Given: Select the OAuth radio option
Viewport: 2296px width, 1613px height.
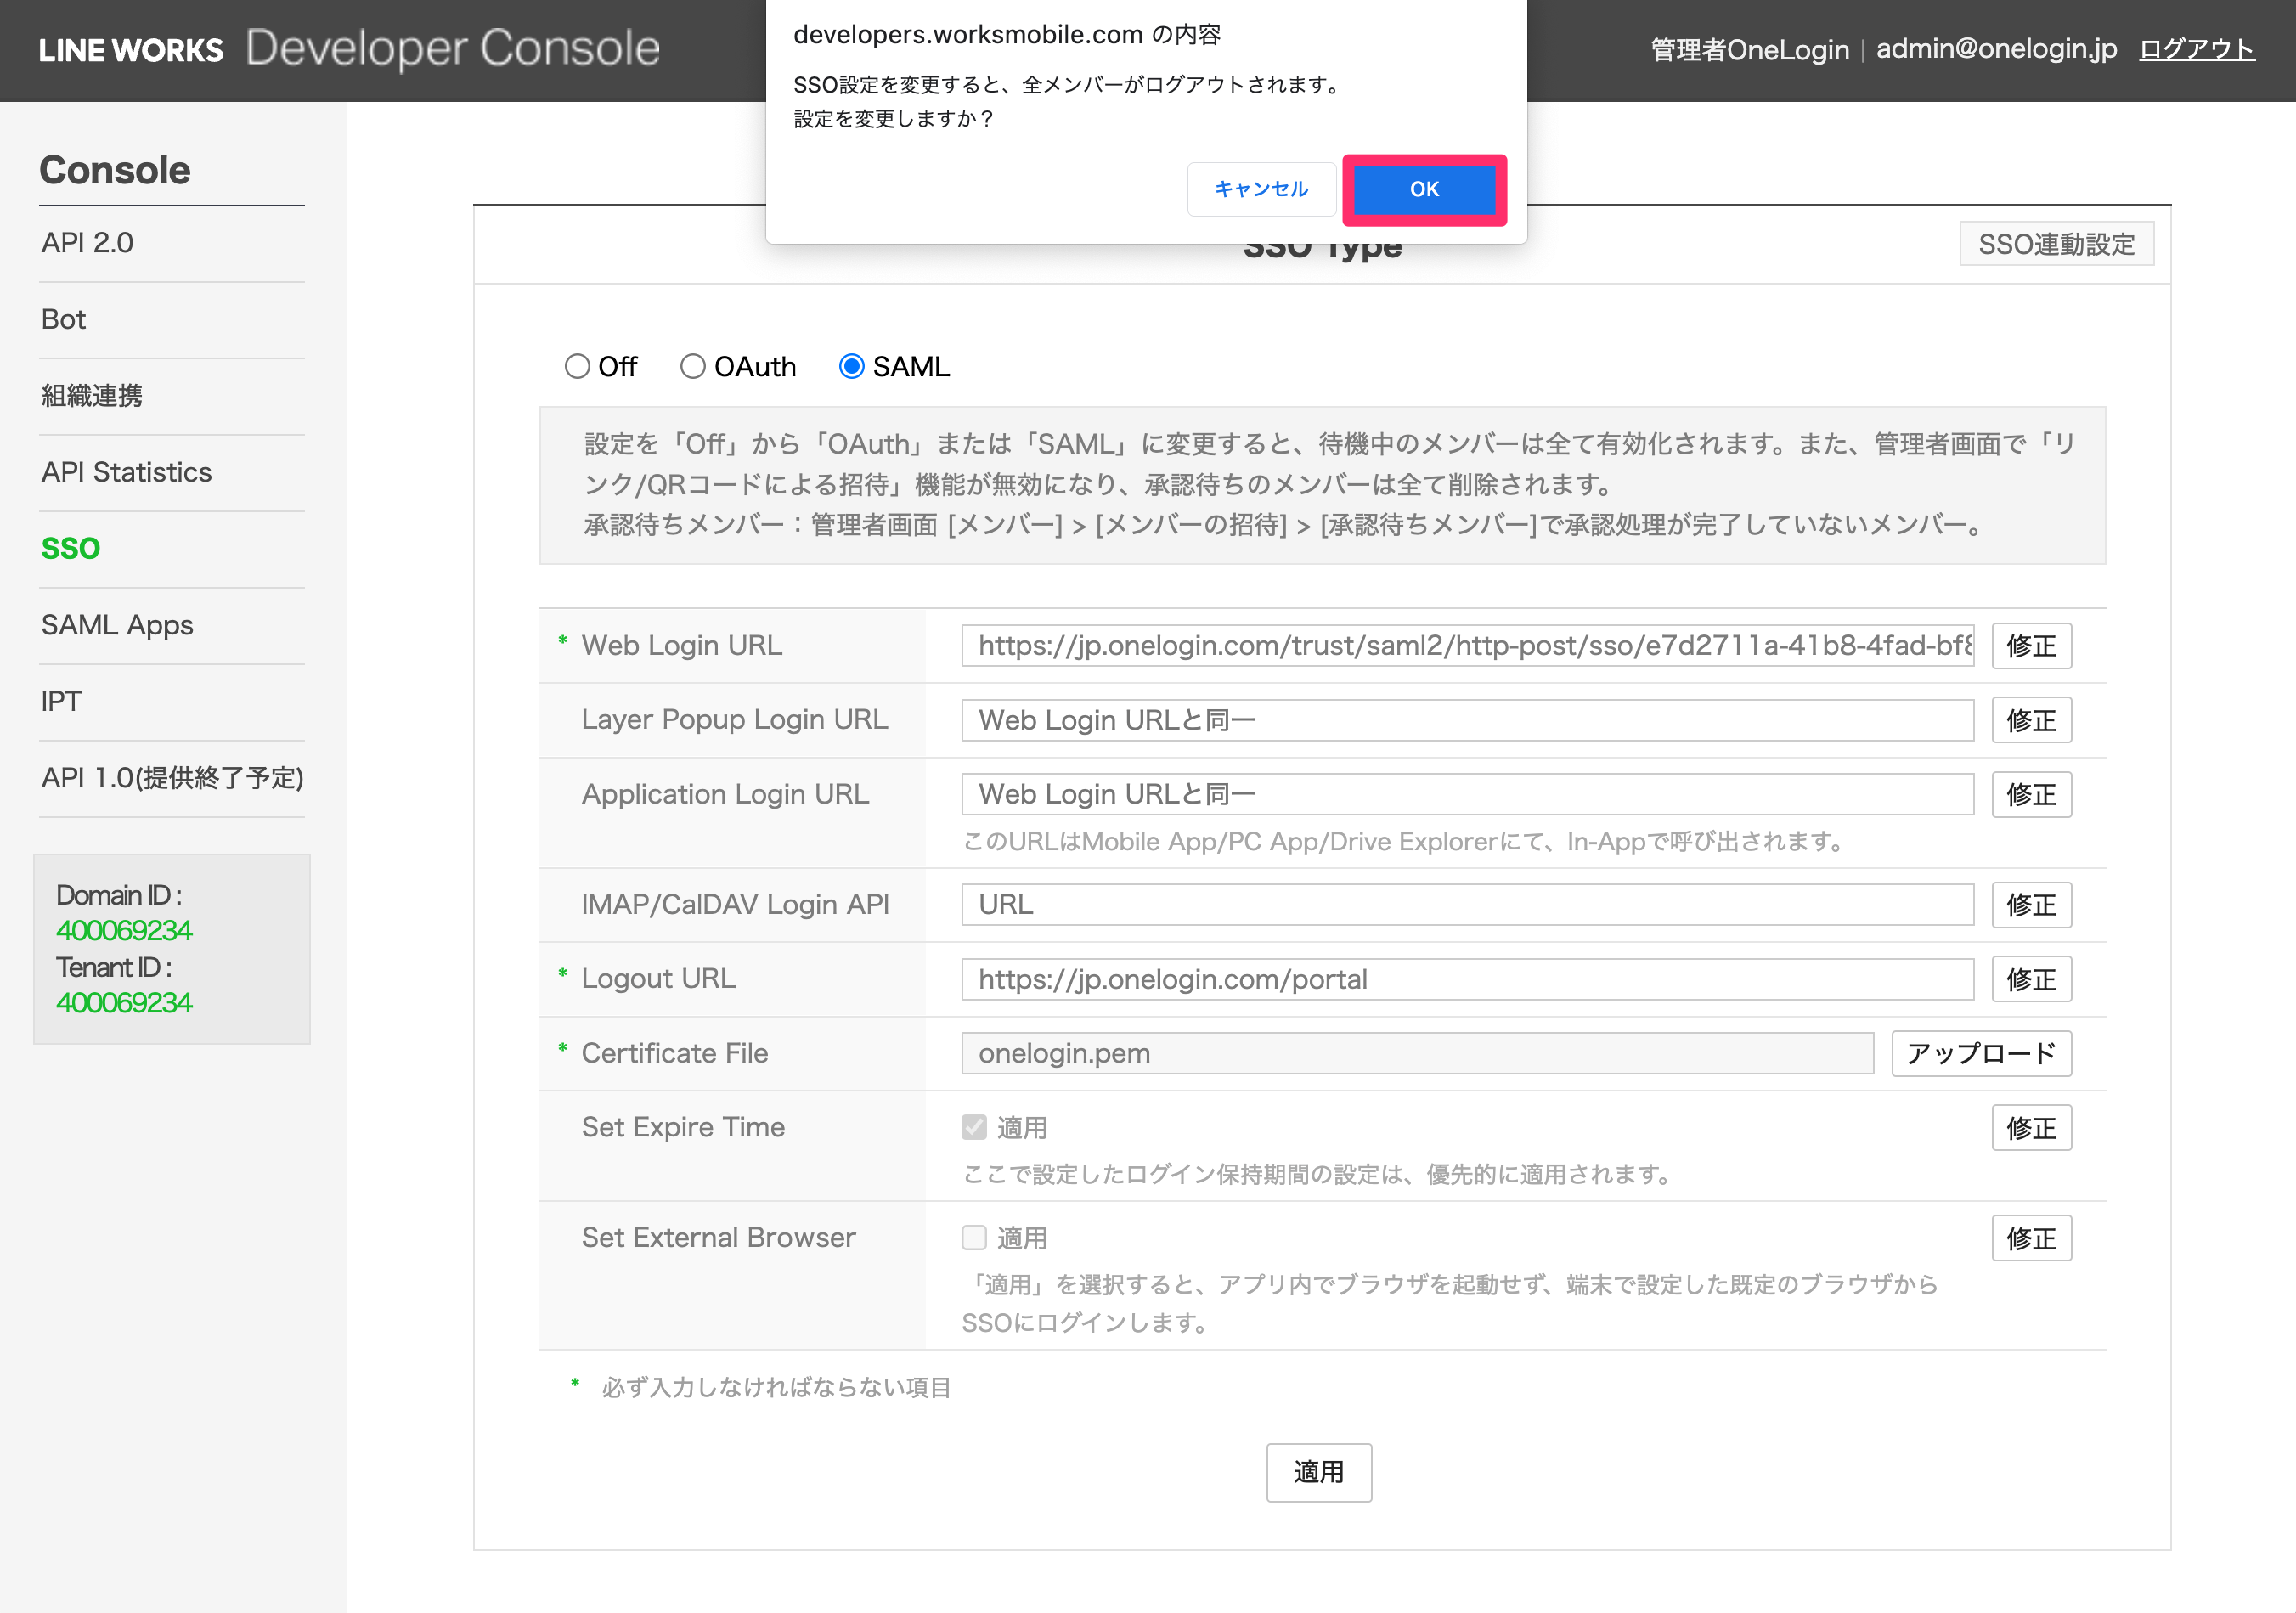Looking at the screenshot, I should coord(693,367).
